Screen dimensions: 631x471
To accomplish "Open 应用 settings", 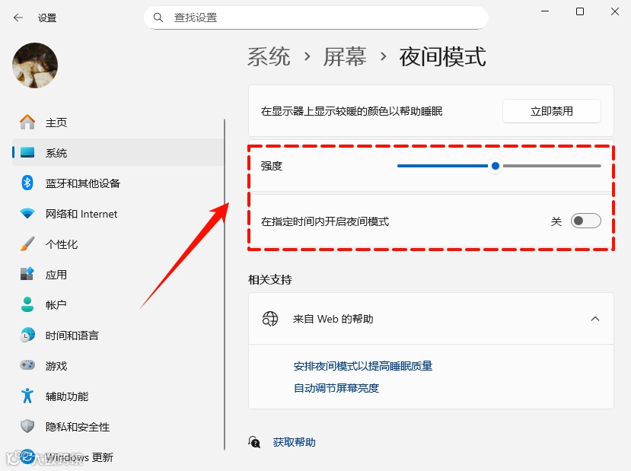I will coord(118,275).
